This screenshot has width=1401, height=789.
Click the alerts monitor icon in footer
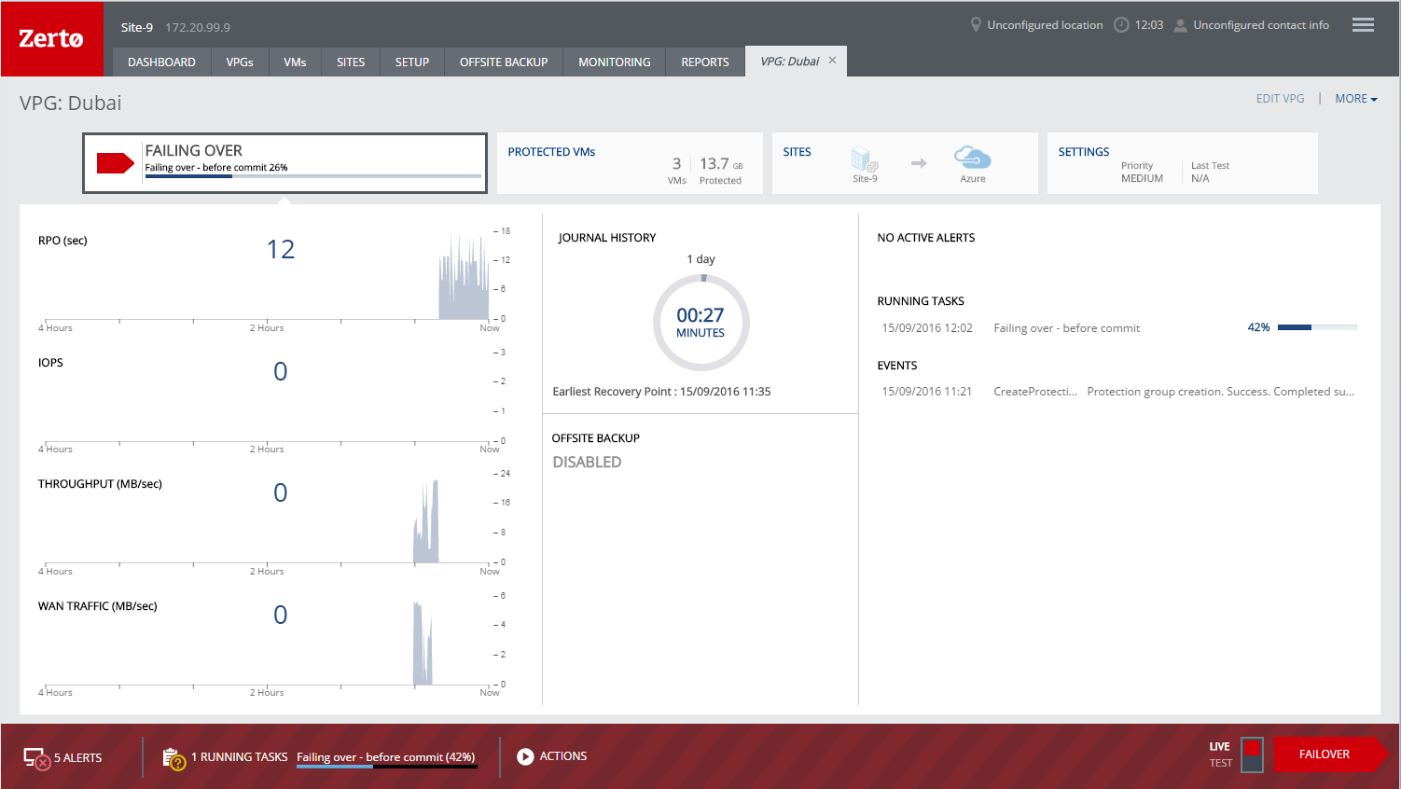36,758
